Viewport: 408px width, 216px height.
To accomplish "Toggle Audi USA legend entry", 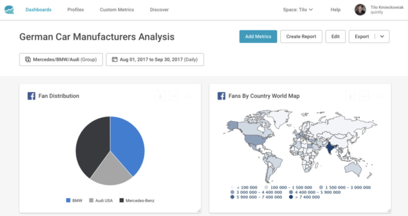I will coord(101,200).
